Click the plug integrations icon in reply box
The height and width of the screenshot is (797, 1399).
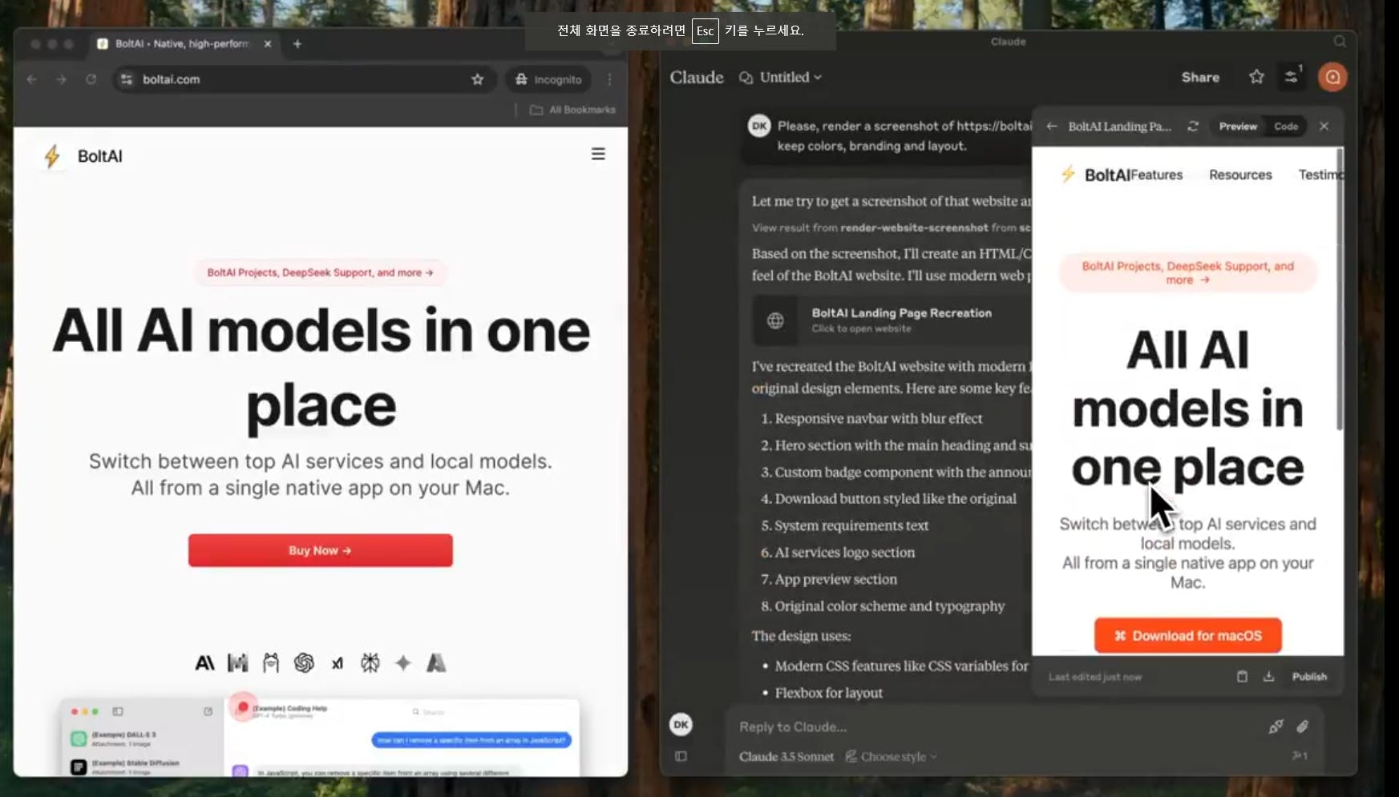[x=1276, y=727]
